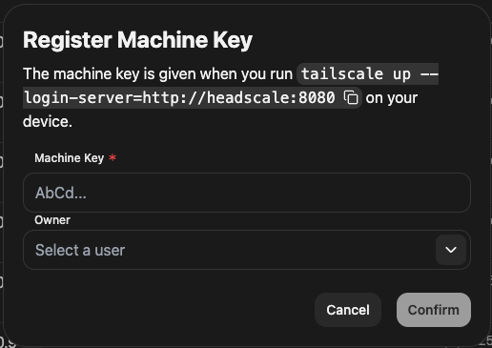Screen dimensions: 492x348
Task: Cancel the machine key registration
Action: tap(348, 310)
